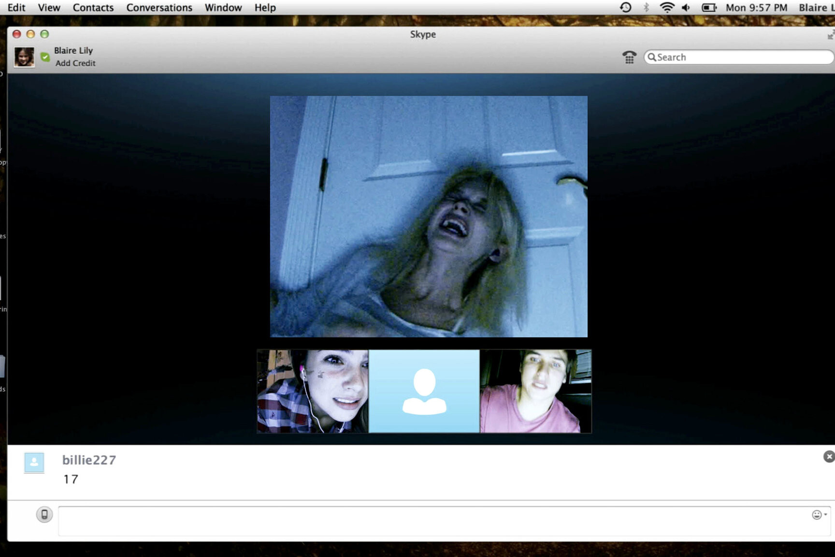The width and height of the screenshot is (835, 557).
Task: Click the Mon 9:57 PM clock
Action: click(x=756, y=8)
